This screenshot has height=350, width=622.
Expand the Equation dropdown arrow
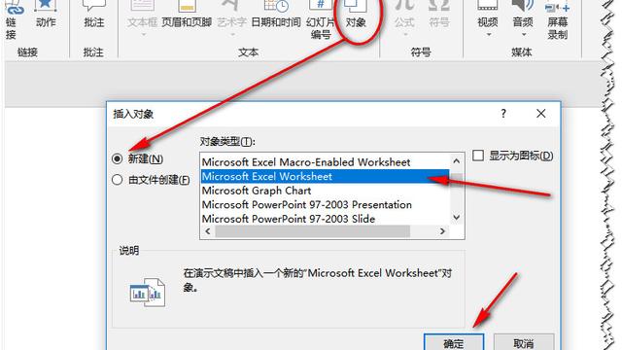tap(405, 35)
